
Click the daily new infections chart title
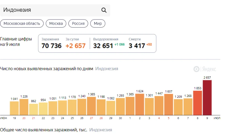pyautogui.click(x=47, y=69)
